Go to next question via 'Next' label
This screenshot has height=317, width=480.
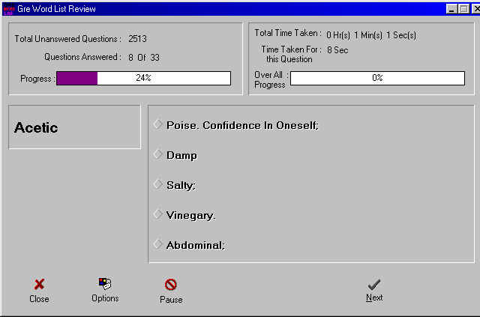[374, 298]
